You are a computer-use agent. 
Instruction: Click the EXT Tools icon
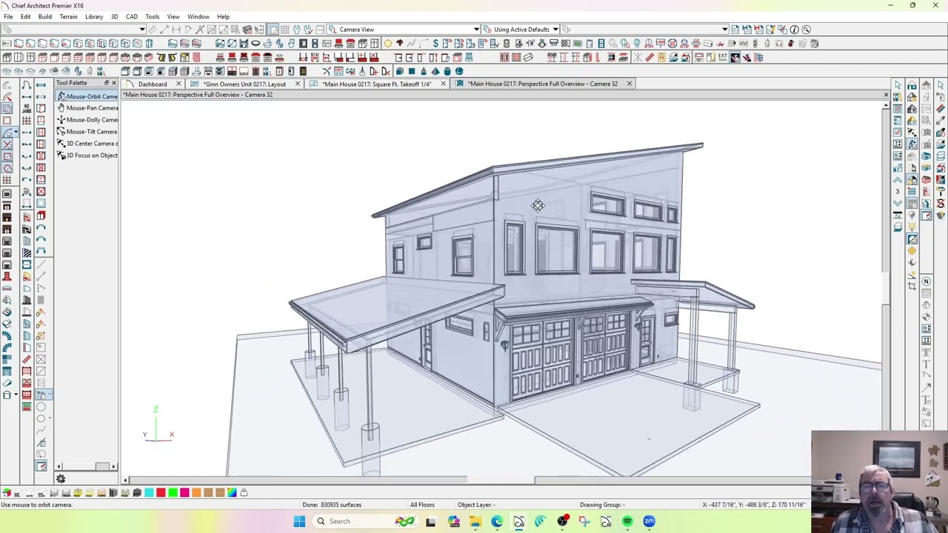pos(722,57)
